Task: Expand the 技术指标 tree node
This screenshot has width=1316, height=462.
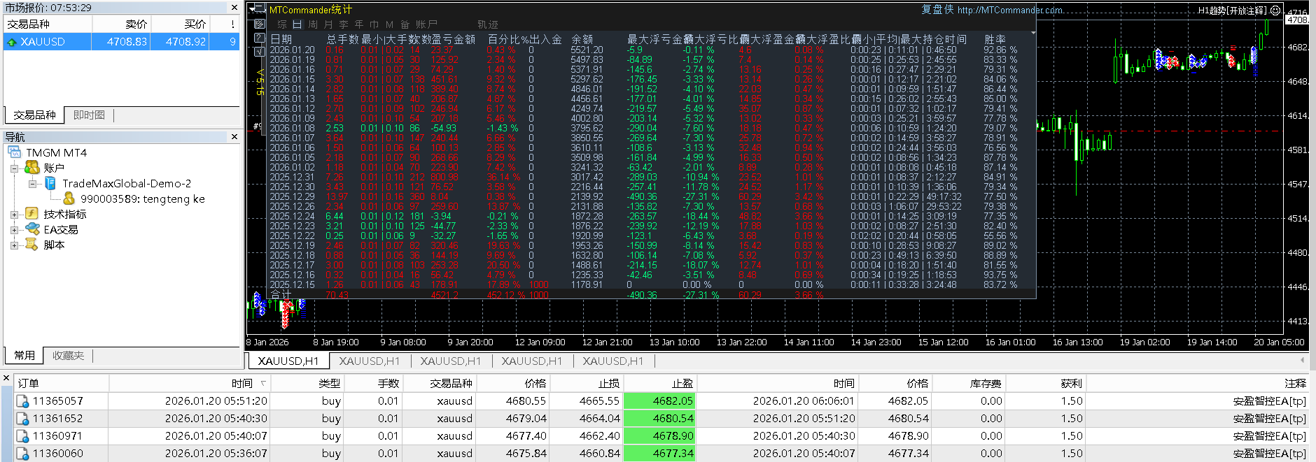Action: (15, 215)
